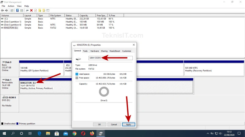Switch to the Sharing tab in Properties
The height and width of the screenshot is (137, 245).
click(104, 51)
